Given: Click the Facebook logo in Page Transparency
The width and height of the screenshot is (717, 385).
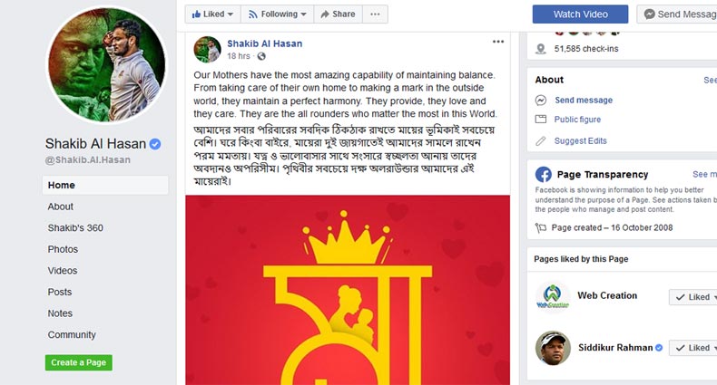Looking at the screenshot, I should tap(544, 175).
